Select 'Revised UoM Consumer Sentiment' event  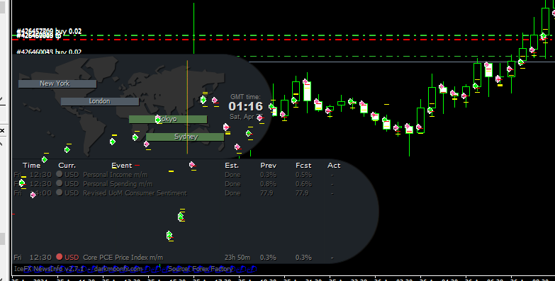click(x=135, y=193)
